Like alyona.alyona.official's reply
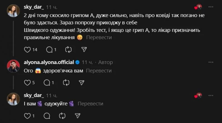 27,82
